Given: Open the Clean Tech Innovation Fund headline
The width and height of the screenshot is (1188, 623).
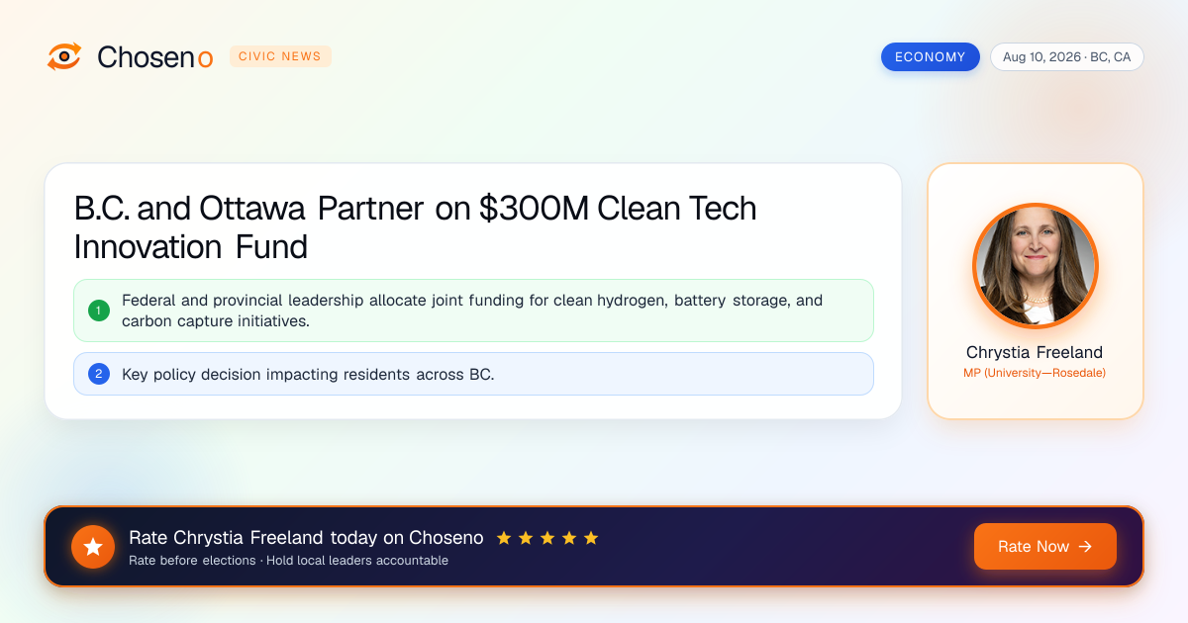Looking at the screenshot, I should pos(416,226).
